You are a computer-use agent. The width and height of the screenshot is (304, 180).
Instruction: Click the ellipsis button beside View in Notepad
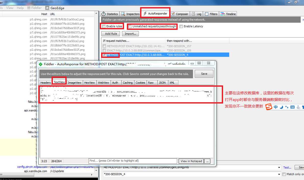pyautogui.click(x=207, y=161)
